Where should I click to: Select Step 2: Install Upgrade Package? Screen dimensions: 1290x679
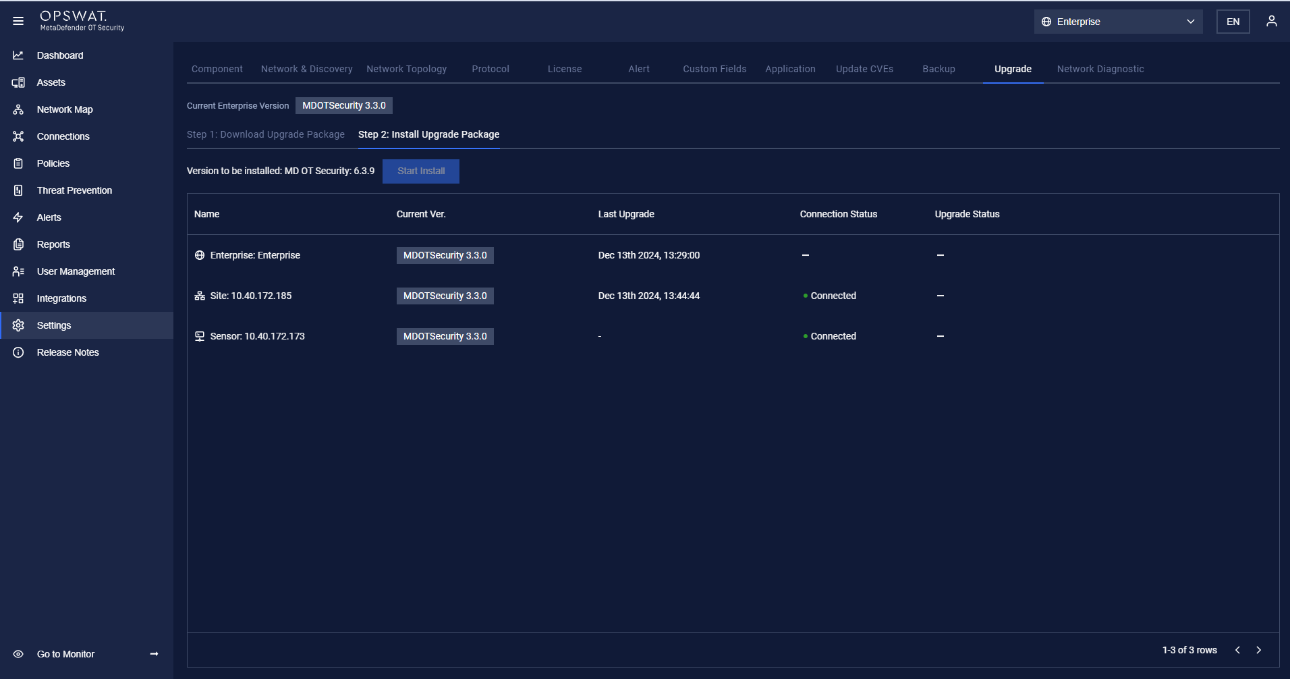[429, 134]
